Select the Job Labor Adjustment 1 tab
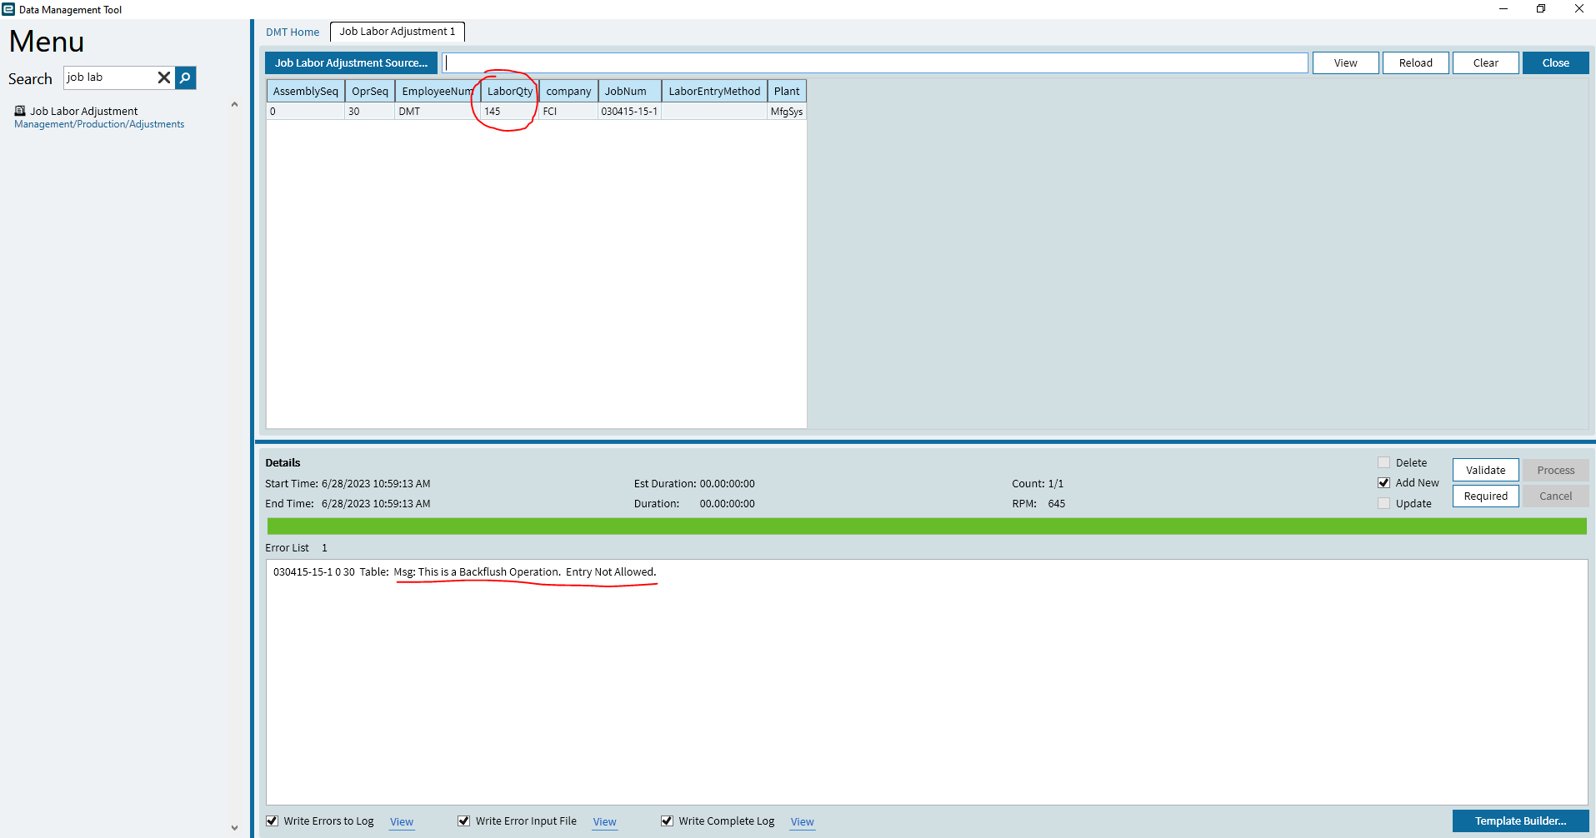 pyautogui.click(x=398, y=32)
